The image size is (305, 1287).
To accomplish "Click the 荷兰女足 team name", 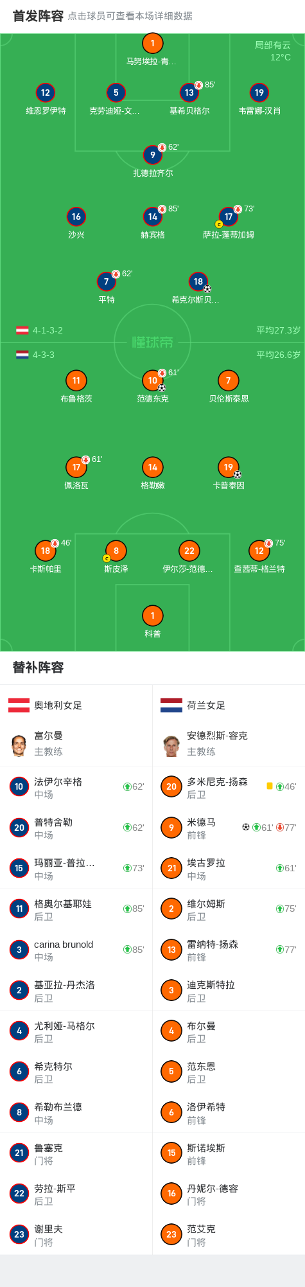I will [x=206, y=706].
